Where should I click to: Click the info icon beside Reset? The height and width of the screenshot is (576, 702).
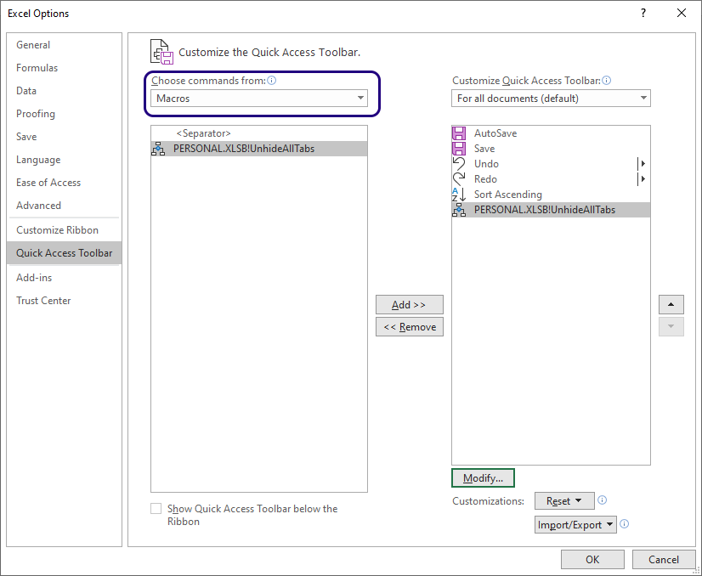tap(603, 500)
